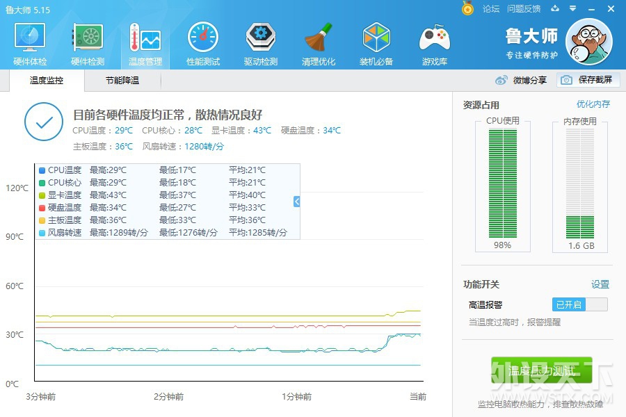Click the 98% CPU usage value
This screenshot has width=626, height=417.
(502, 245)
